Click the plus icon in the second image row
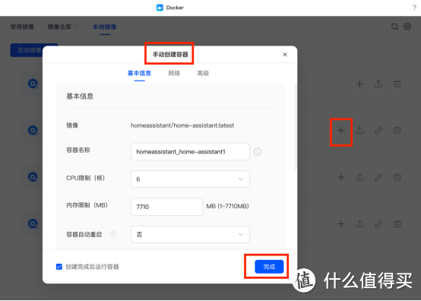The height and width of the screenshot is (301, 421). (341, 131)
